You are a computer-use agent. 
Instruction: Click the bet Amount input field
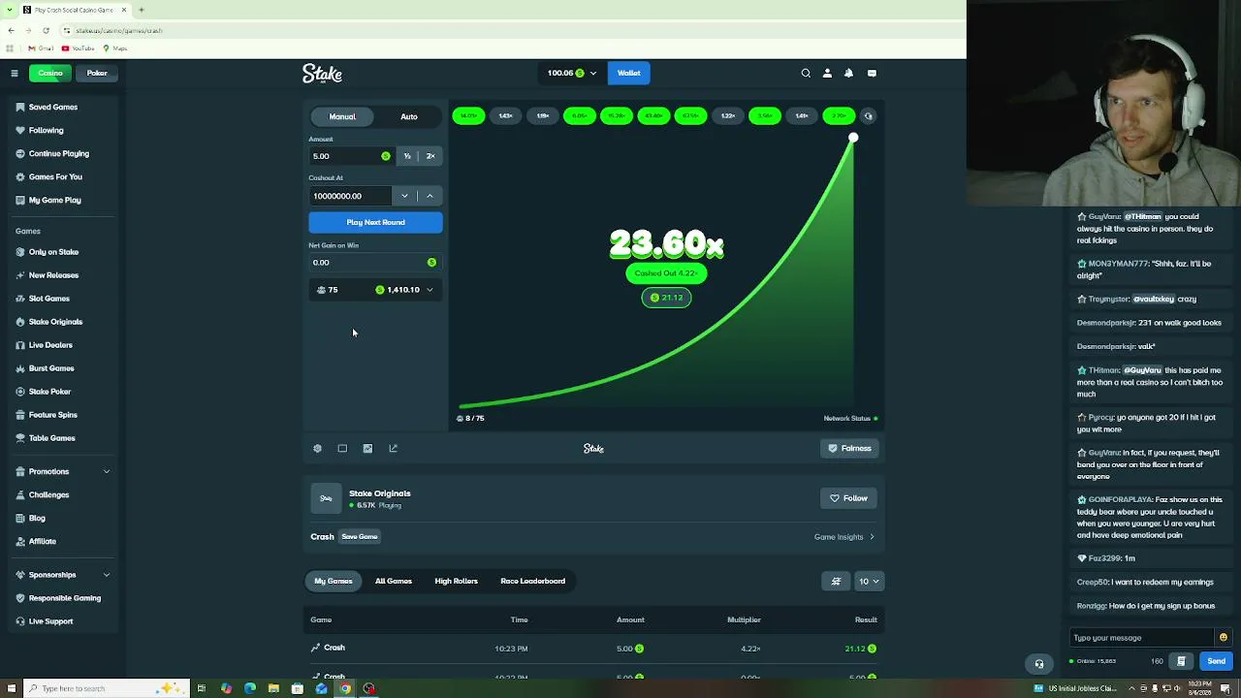pos(350,156)
